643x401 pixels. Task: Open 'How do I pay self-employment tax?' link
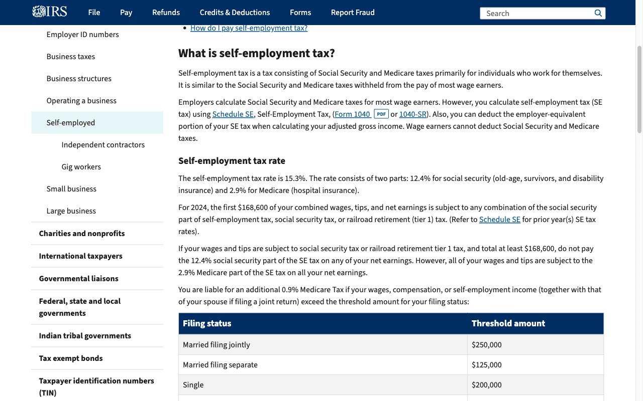click(249, 28)
